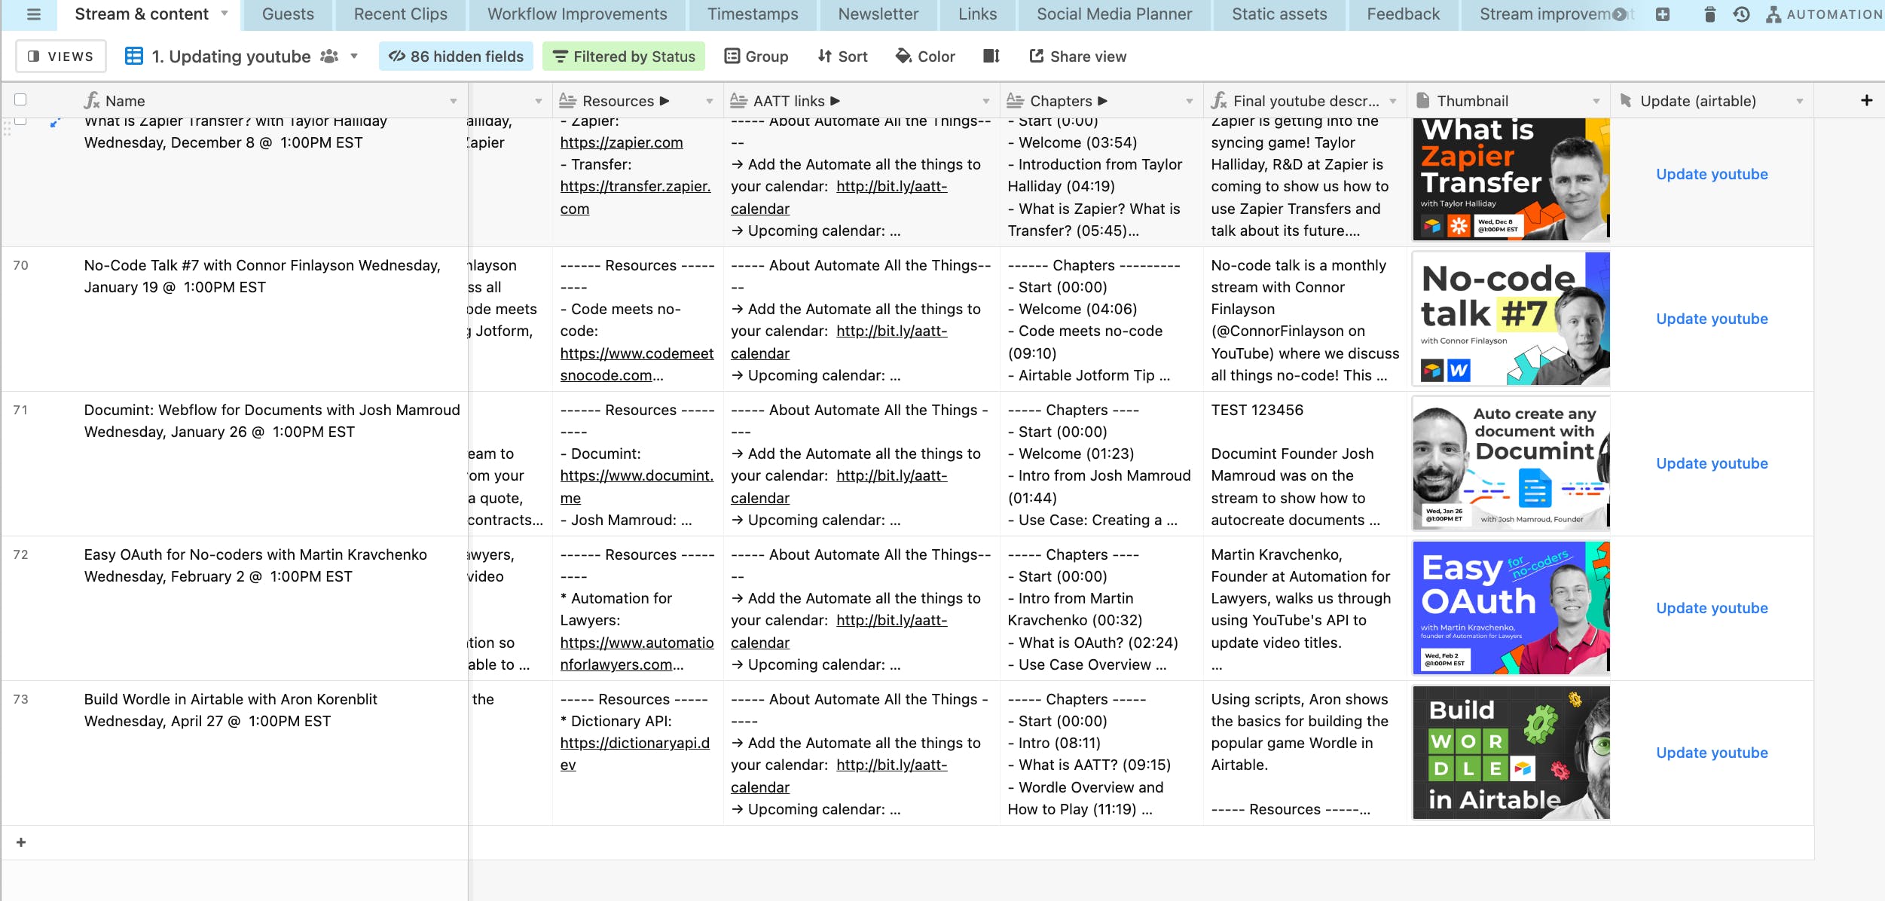Viewport: 1885px width, 901px height.
Task: Click the grid view icon beside view name
Action: (133, 57)
